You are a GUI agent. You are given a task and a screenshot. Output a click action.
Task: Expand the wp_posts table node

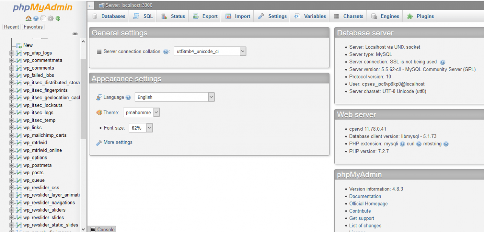tap(11, 173)
